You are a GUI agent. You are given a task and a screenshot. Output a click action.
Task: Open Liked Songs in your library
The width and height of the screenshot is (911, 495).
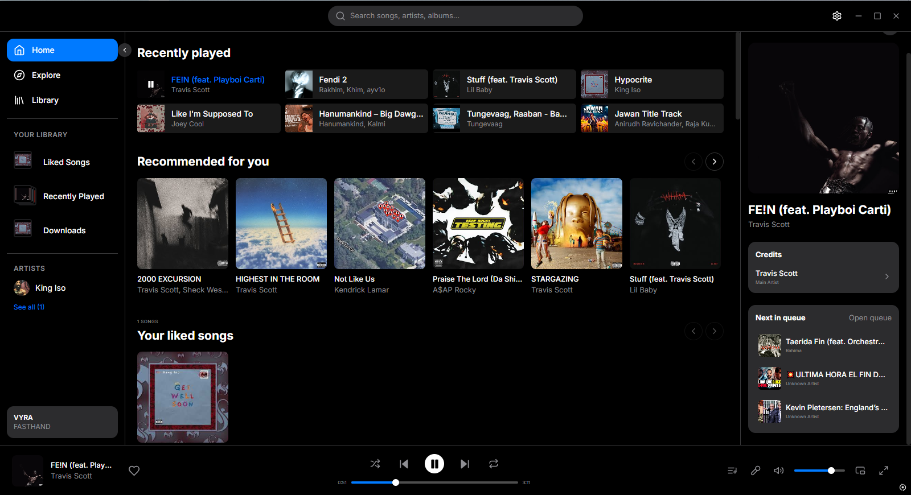[x=62, y=162]
